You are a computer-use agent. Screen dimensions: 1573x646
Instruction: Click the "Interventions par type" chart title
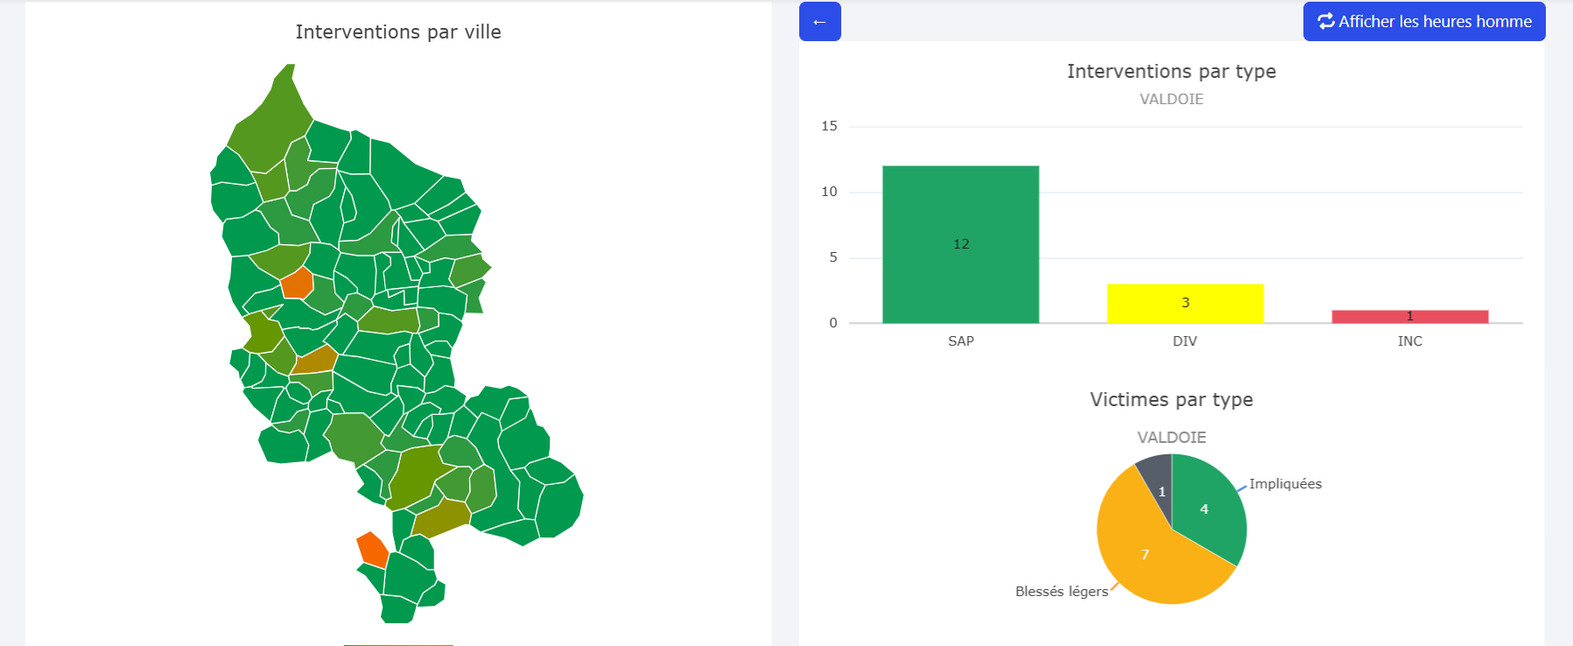point(1171,72)
